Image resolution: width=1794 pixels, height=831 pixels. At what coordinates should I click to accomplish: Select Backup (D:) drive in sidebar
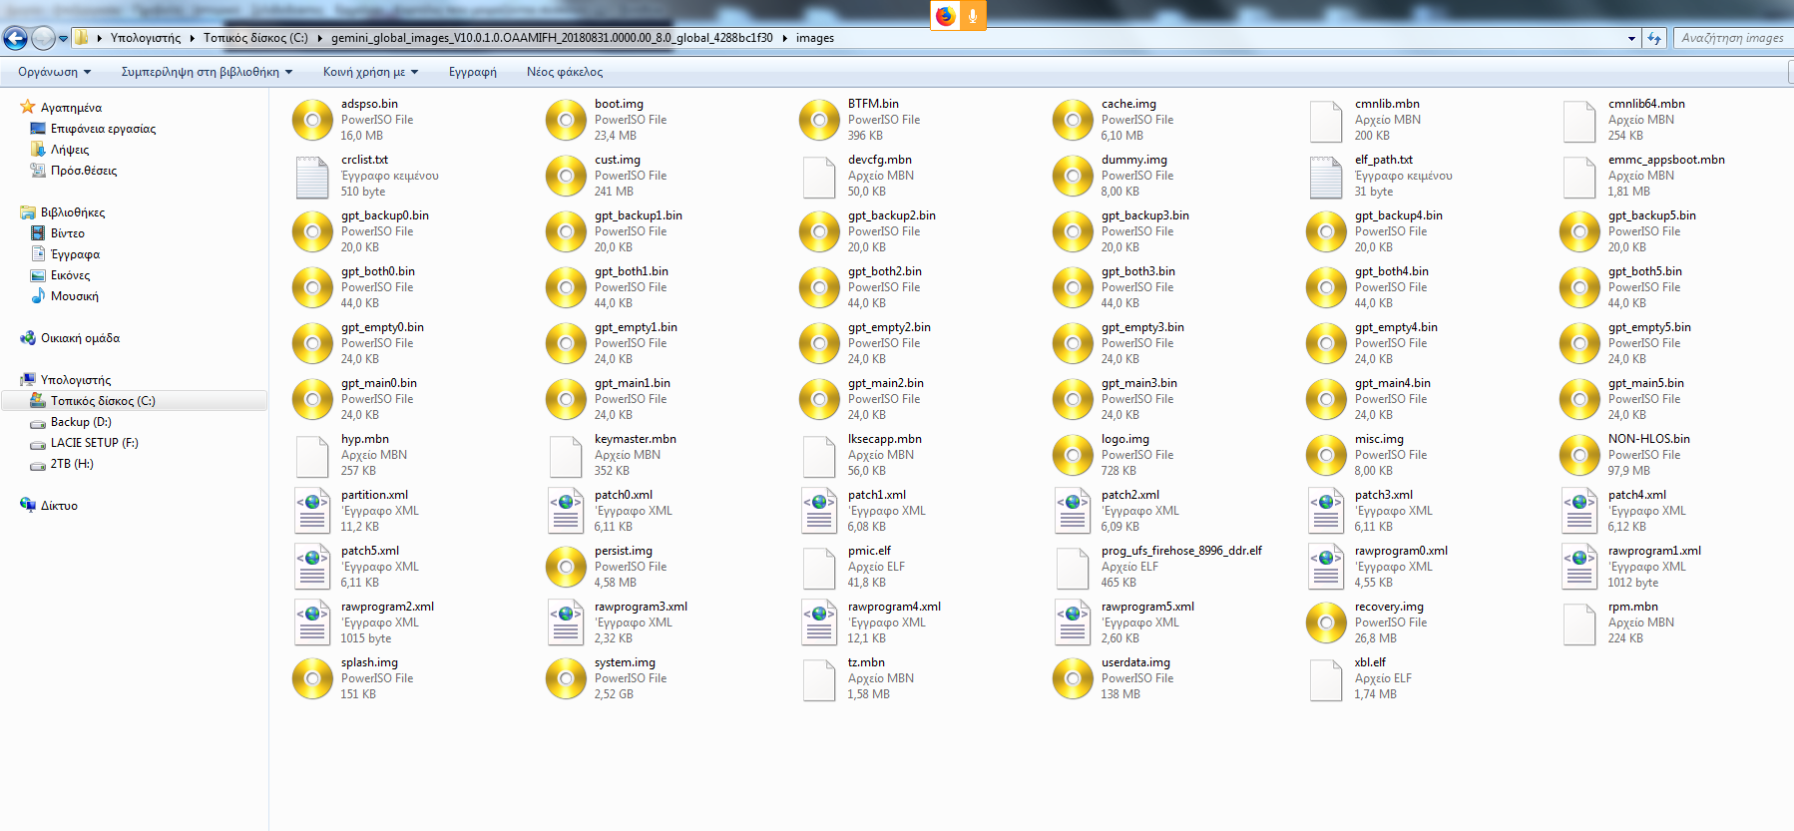coord(81,422)
